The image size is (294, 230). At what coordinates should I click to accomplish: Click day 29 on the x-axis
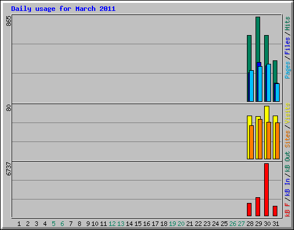coord(258,224)
